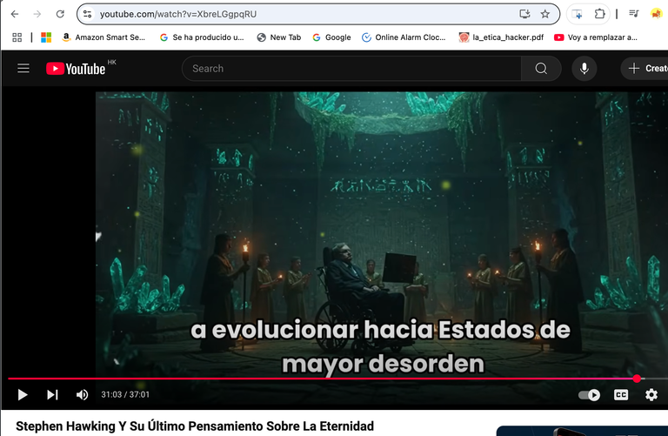Mute the video volume
Image resolution: width=668 pixels, height=436 pixels.
[x=82, y=394]
